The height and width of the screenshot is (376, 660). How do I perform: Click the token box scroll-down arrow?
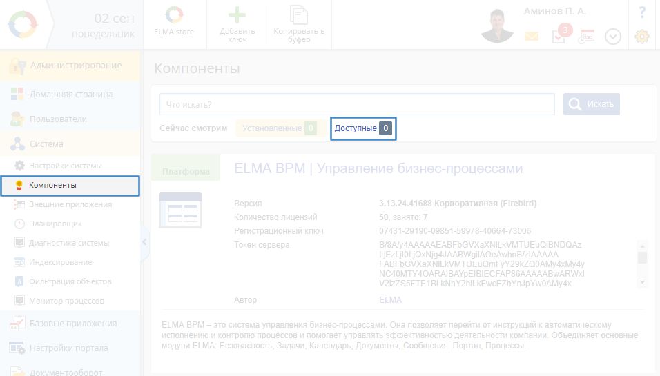pos(642,282)
